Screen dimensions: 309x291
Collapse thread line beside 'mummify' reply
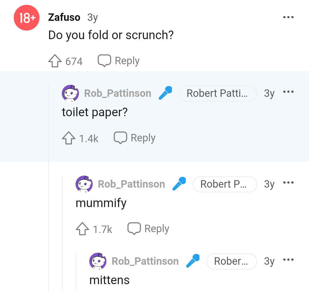click(x=62, y=233)
